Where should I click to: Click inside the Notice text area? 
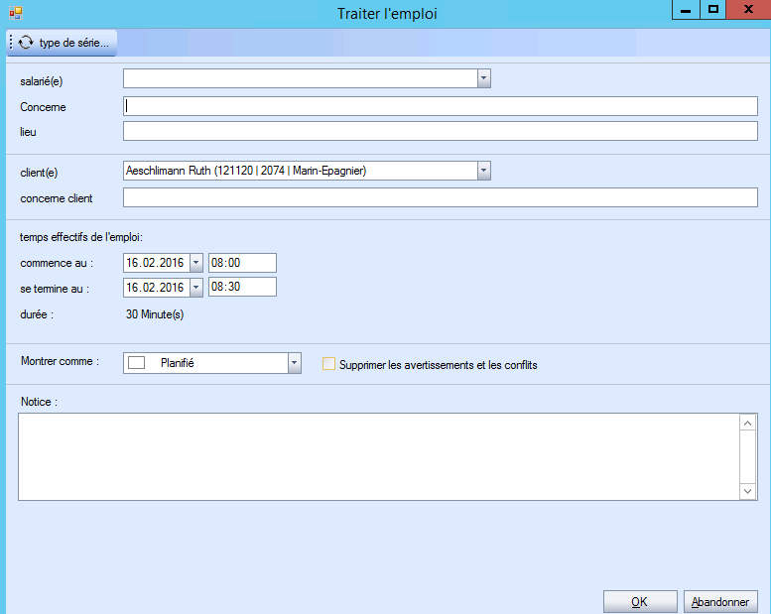pyautogui.click(x=377, y=456)
